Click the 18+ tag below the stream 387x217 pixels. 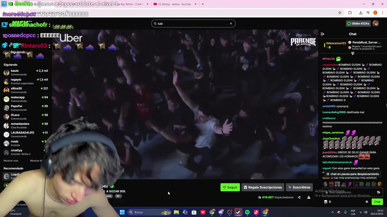click(118, 196)
